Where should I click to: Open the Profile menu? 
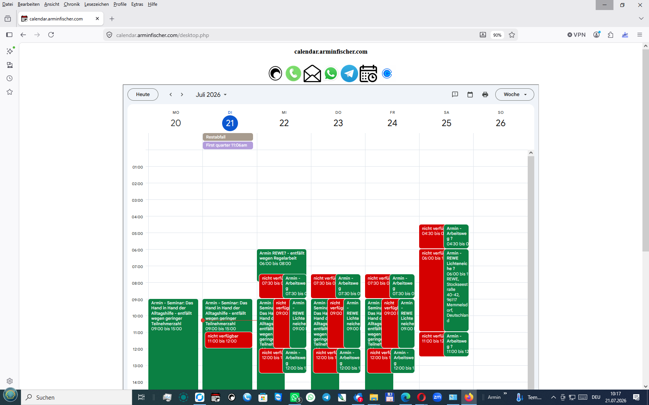[120, 4]
